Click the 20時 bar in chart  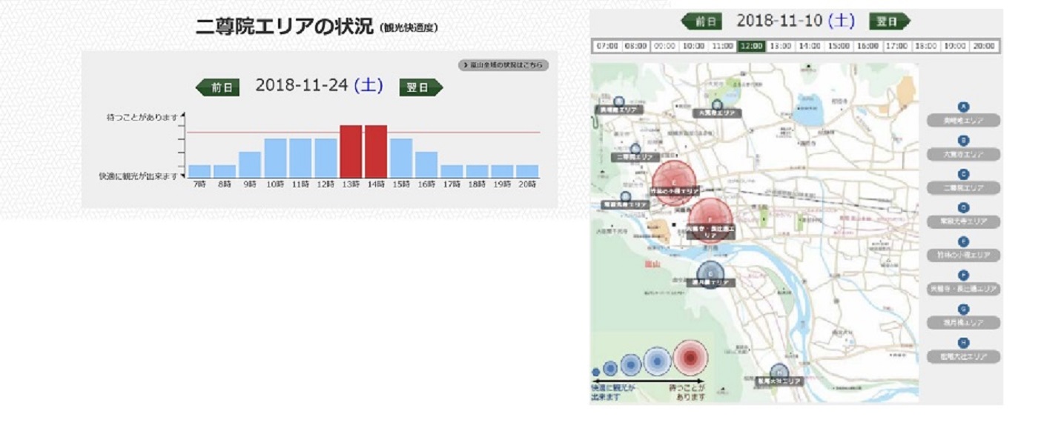point(527,172)
